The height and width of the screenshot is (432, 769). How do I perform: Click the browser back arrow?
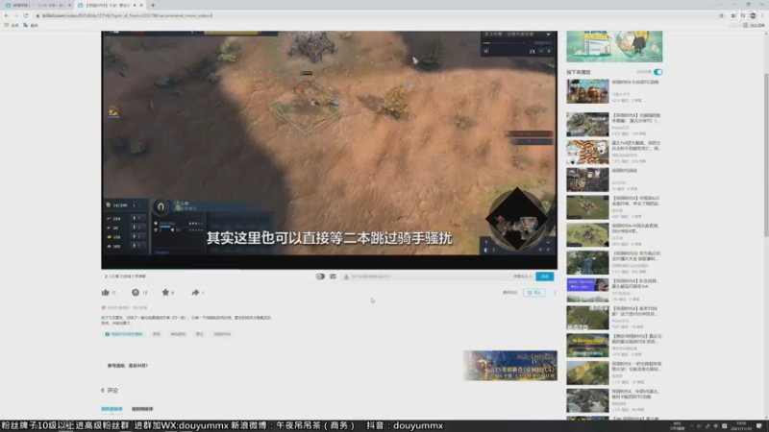[x=7, y=15]
